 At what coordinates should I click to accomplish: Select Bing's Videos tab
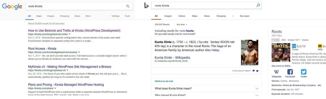click(182, 16)
